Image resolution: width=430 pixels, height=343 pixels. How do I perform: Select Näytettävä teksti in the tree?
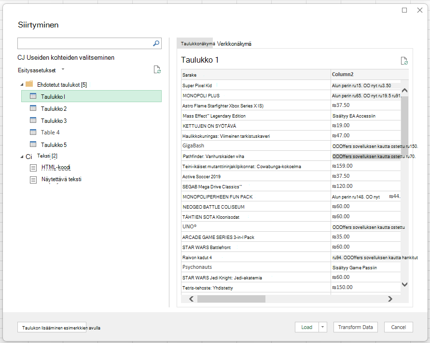[x=61, y=179]
